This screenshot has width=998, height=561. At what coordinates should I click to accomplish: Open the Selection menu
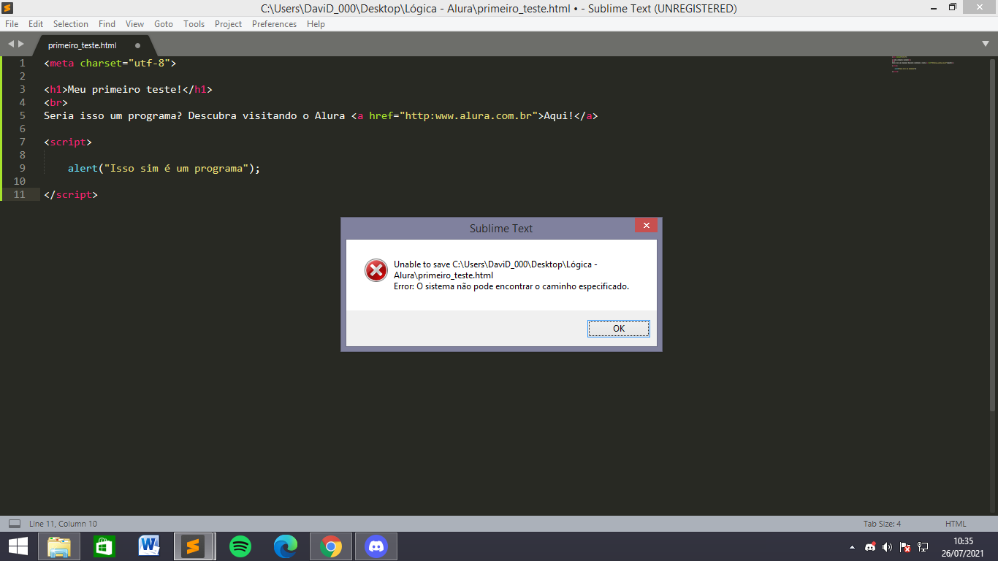(x=70, y=24)
